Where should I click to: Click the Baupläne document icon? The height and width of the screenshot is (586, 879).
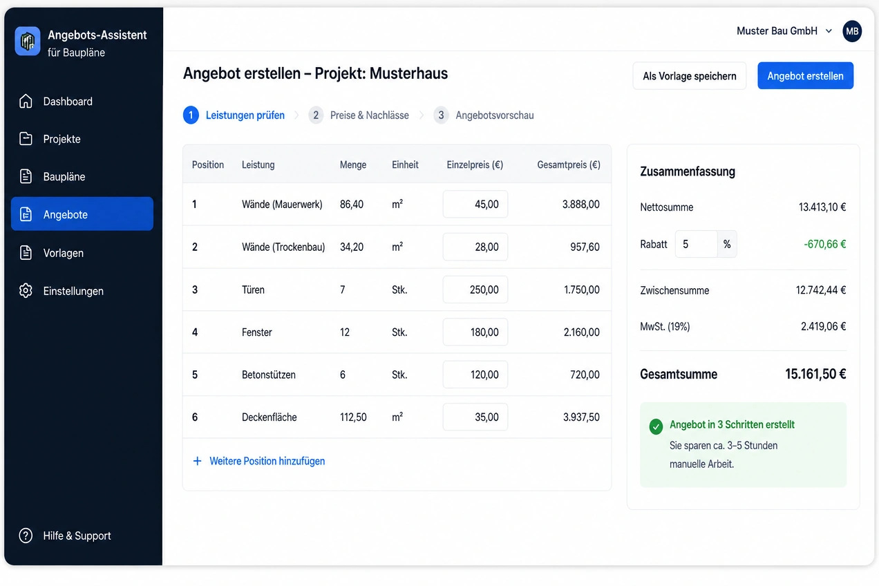click(x=26, y=177)
